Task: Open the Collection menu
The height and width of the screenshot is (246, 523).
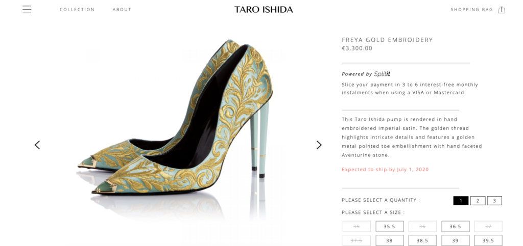Action: click(77, 10)
